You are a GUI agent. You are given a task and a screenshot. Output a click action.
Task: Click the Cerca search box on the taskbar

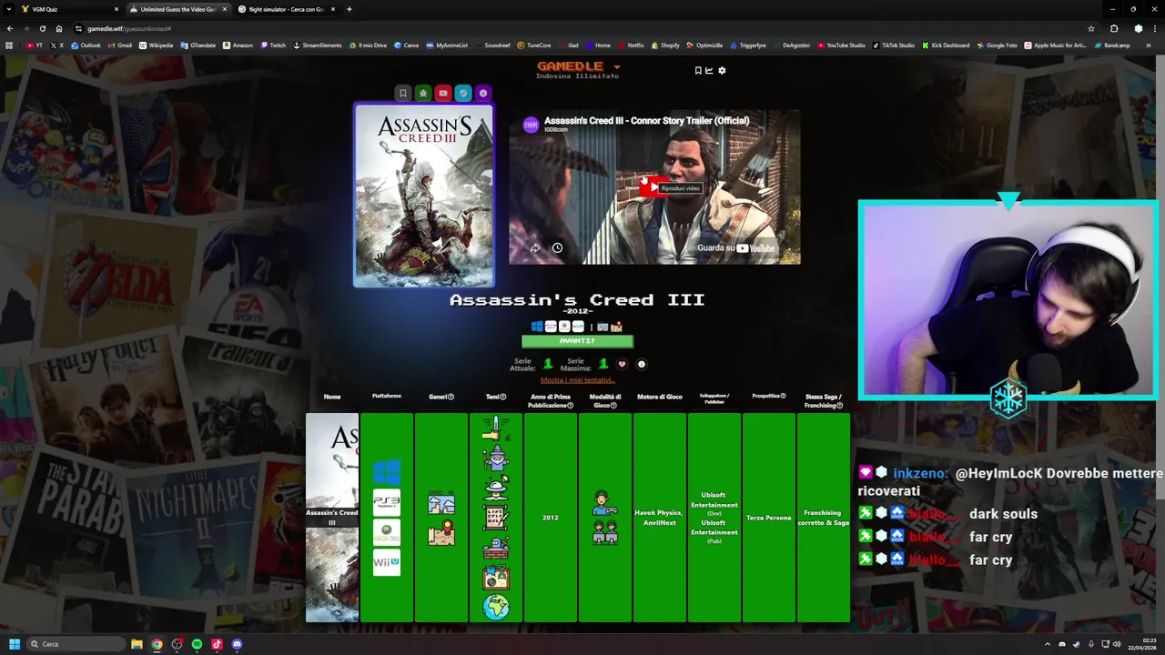coord(76,644)
